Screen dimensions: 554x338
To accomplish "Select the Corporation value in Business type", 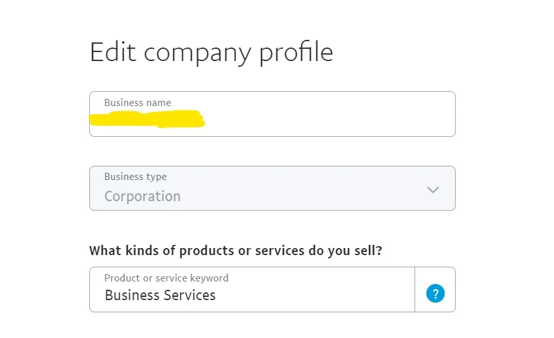I will [143, 196].
